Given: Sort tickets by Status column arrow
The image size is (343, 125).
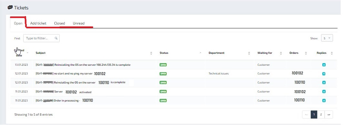Looking at the screenshot, I should [x=201, y=53].
